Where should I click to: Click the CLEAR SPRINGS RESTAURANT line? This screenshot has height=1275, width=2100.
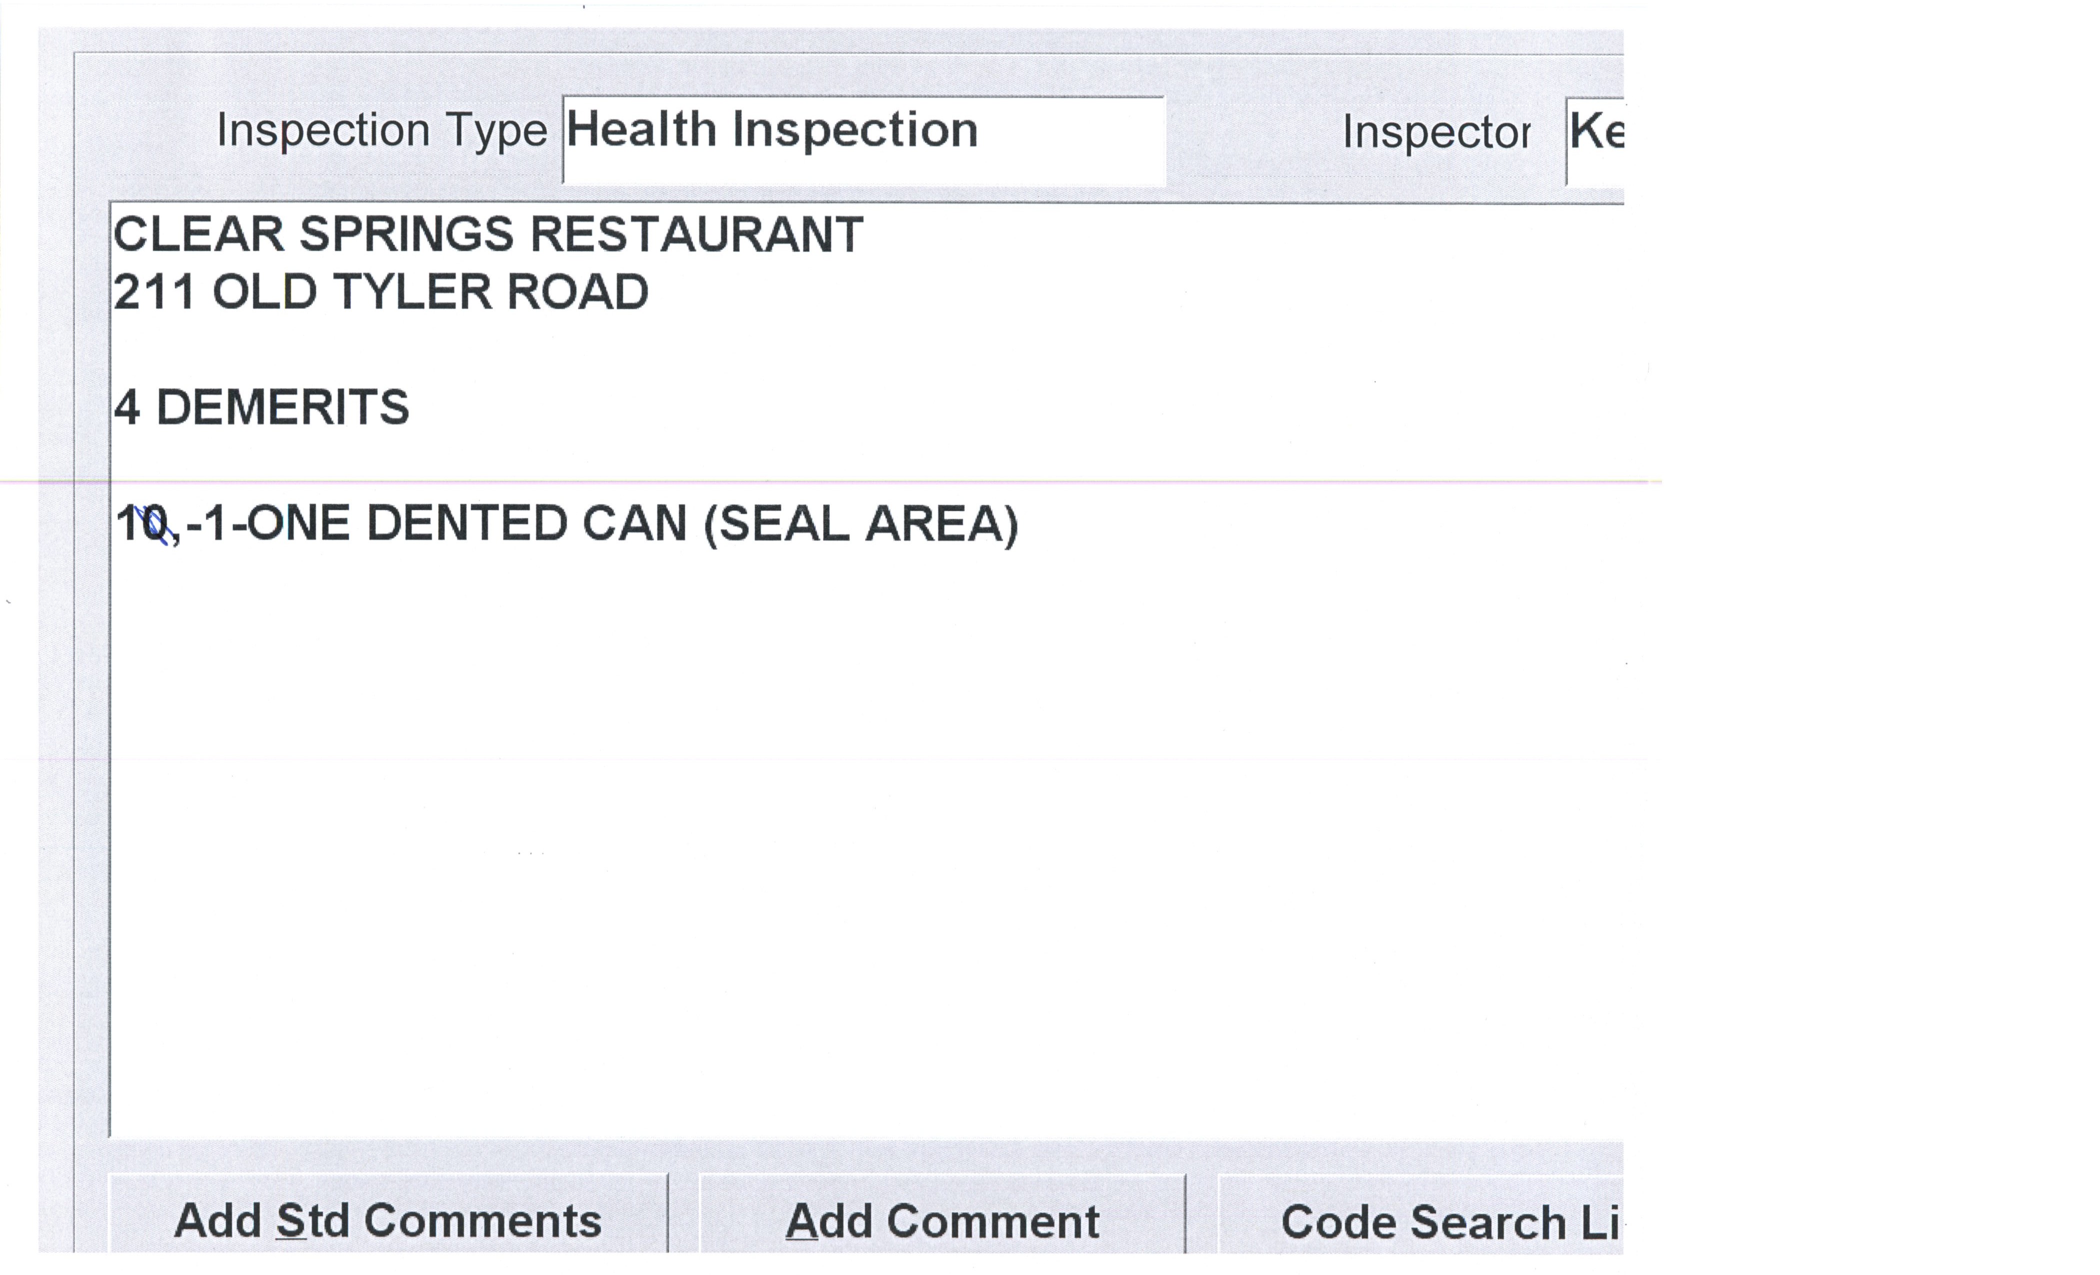pos(487,234)
